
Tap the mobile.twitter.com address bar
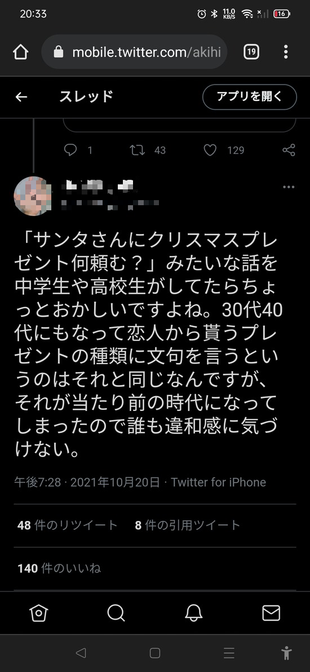[x=134, y=52]
